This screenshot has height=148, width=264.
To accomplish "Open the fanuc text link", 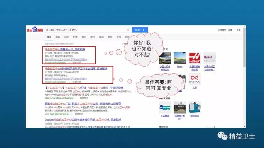I will tap(180, 67).
